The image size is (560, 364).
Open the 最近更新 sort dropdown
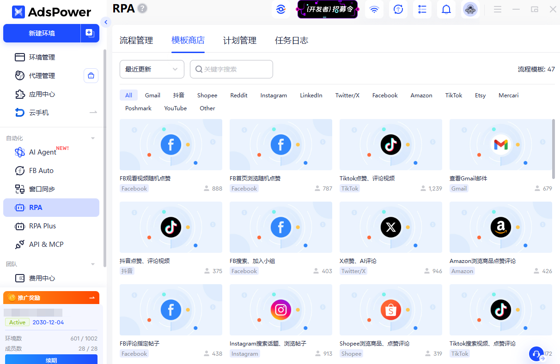click(x=152, y=69)
